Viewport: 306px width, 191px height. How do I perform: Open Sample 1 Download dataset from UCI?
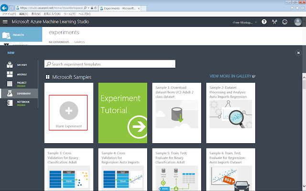pos(176,113)
